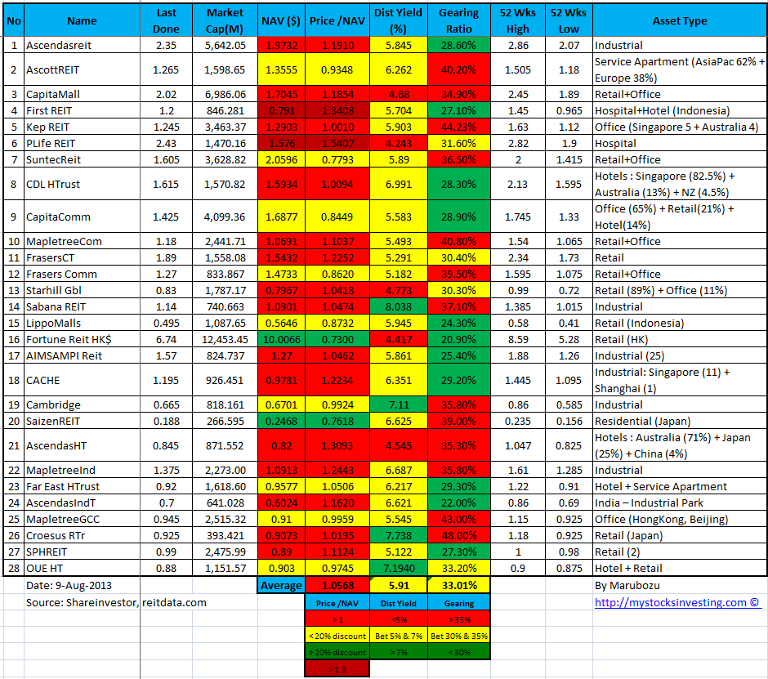Select the Price /NAV column header
Image resolution: width=768 pixels, height=679 pixels.
click(337, 20)
